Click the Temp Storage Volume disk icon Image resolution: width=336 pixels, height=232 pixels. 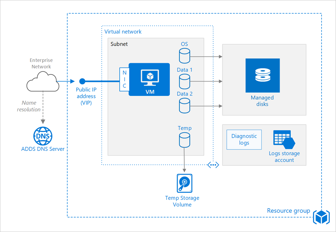click(184, 183)
